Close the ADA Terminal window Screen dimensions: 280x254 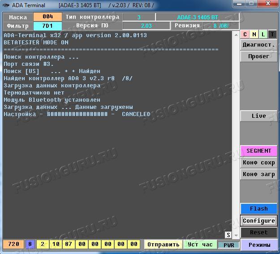(268, 4)
